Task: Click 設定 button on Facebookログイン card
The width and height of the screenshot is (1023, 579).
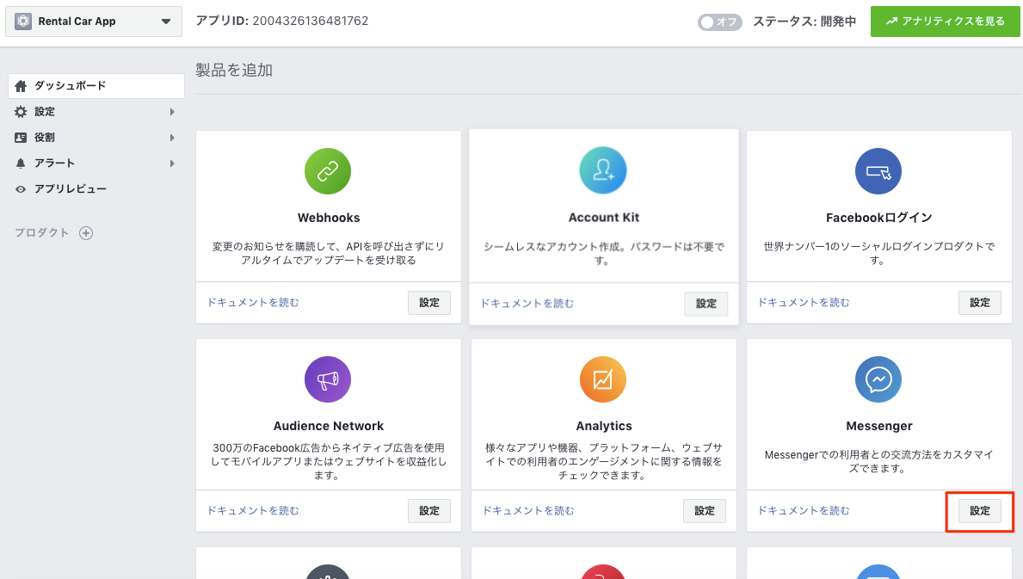Action: pyautogui.click(x=980, y=303)
